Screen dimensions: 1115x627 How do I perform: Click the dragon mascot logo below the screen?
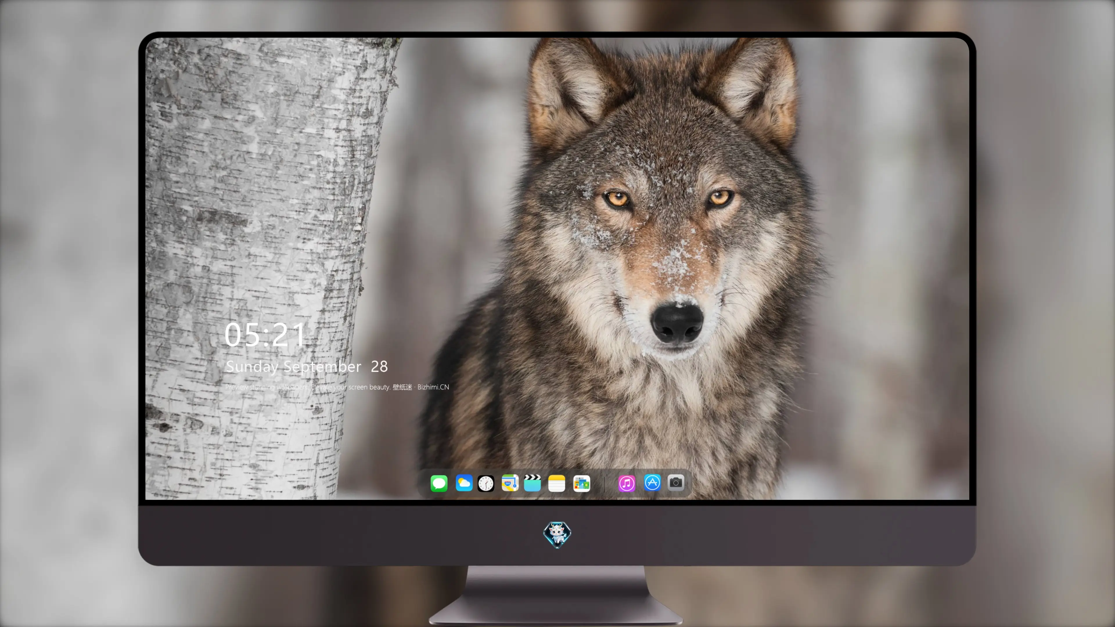[x=557, y=535]
